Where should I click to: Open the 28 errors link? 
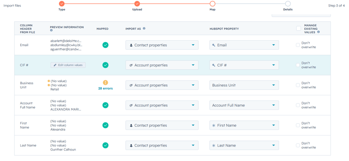coord(105,88)
